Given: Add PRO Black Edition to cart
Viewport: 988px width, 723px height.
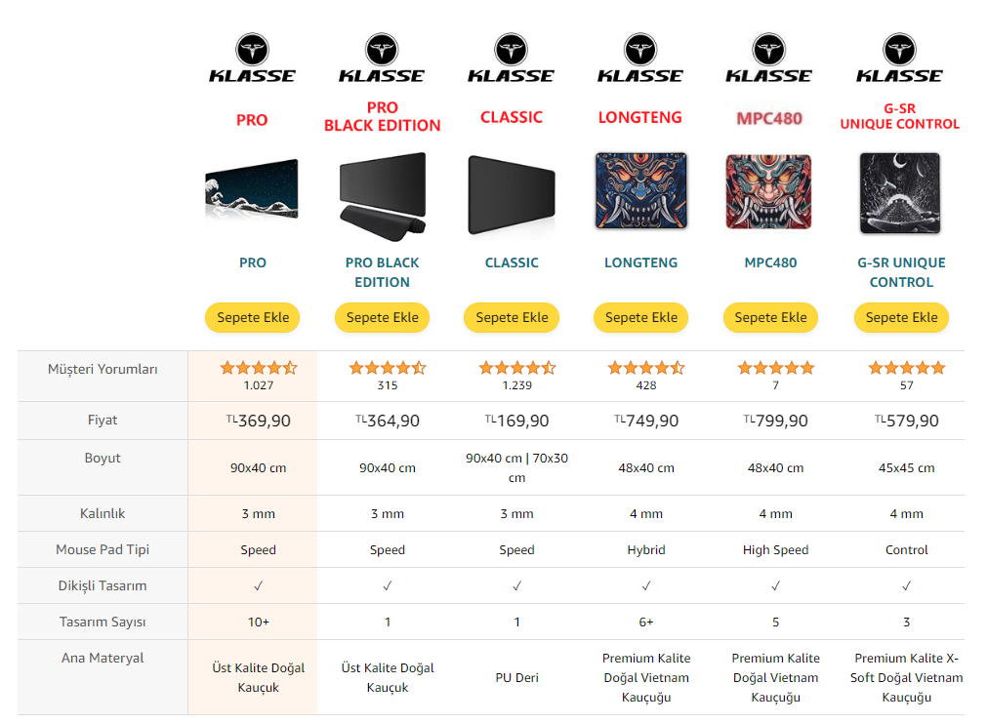Looking at the screenshot, I should pyautogui.click(x=383, y=317).
